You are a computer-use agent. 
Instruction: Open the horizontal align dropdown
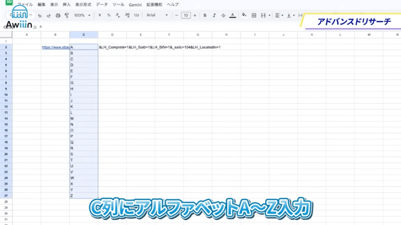279,15
